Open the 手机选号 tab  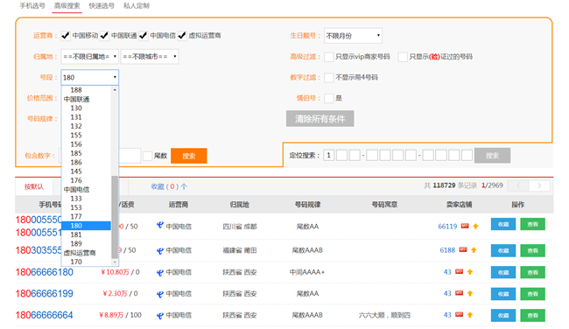point(32,6)
